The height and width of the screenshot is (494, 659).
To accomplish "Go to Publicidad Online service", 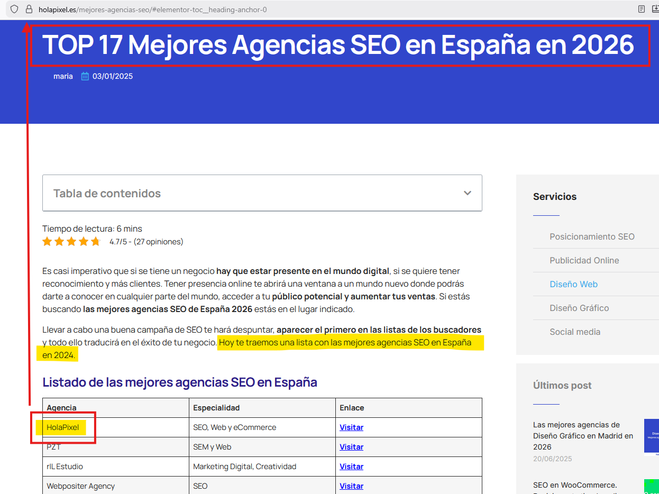I will (x=584, y=260).
